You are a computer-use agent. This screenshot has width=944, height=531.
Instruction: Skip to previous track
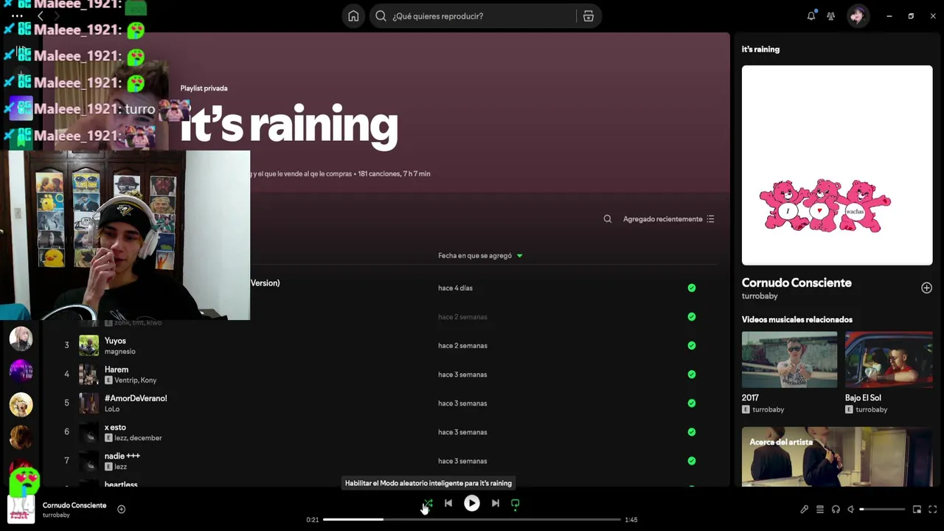point(448,504)
